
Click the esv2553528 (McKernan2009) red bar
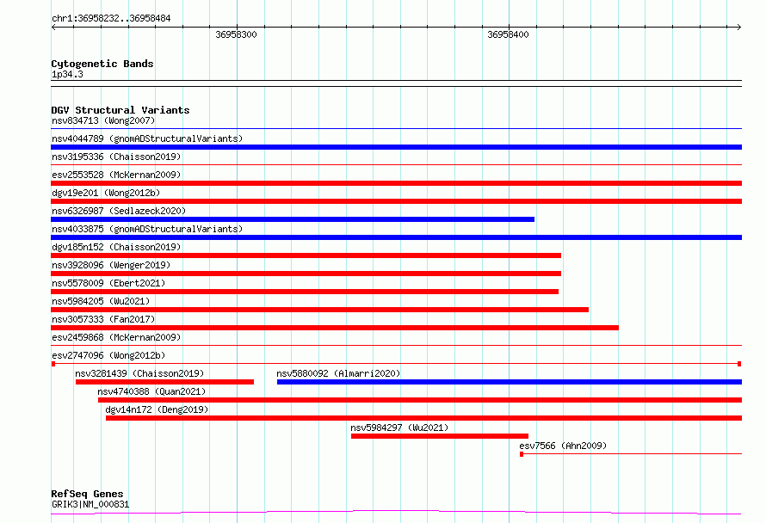[x=396, y=183]
